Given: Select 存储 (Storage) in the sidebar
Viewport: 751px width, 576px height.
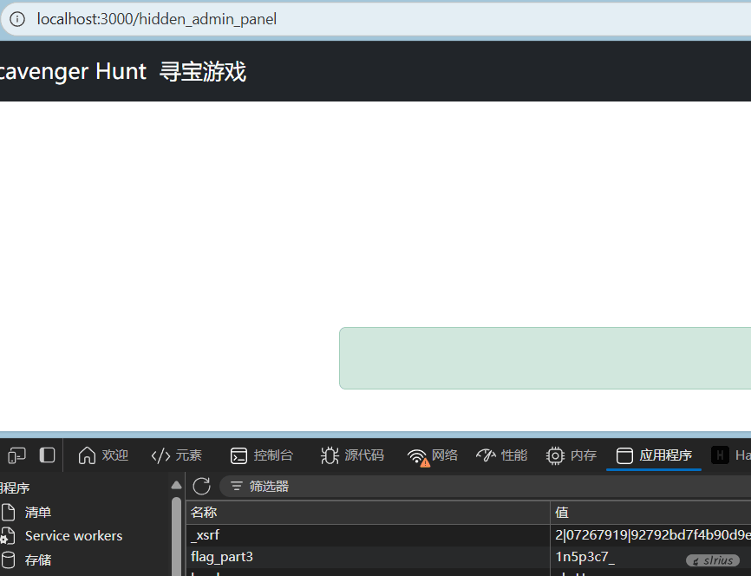Looking at the screenshot, I should (38, 560).
